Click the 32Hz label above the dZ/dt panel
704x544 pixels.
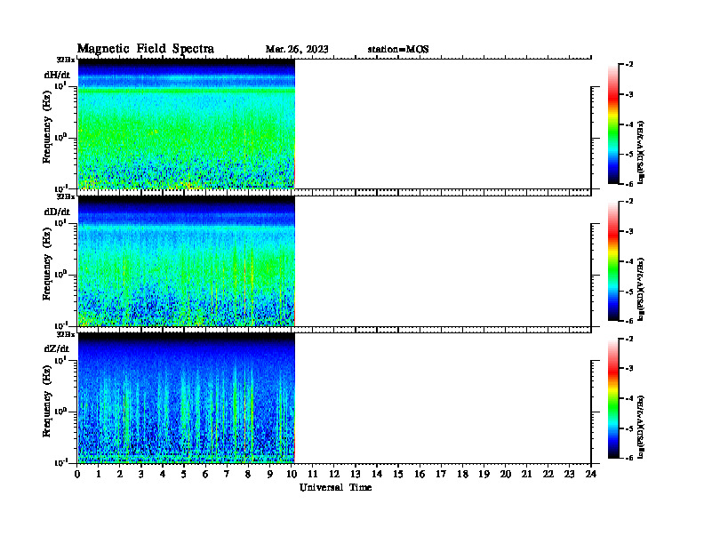point(66,334)
